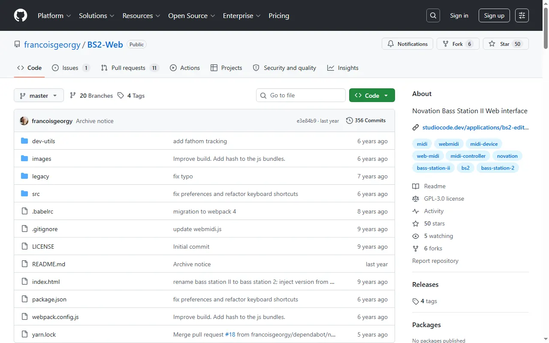Expand the Platform menu
Viewport: 549px width, 343px height.
click(x=54, y=15)
